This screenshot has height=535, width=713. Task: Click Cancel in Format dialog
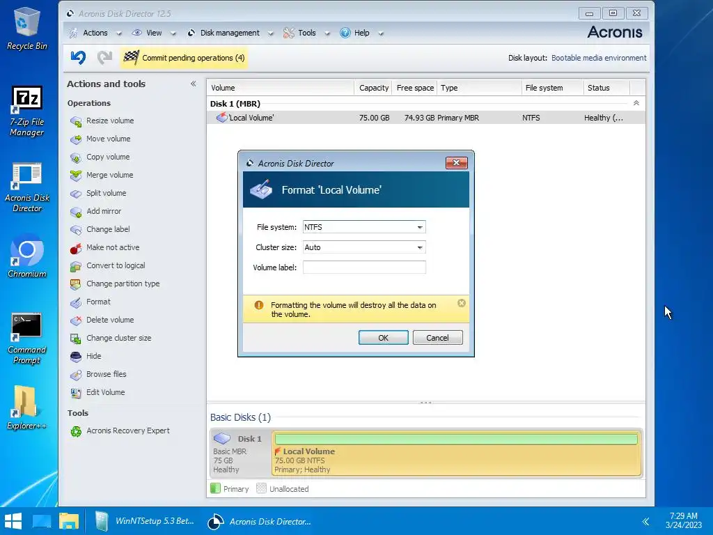pyautogui.click(x=437, y=338)
